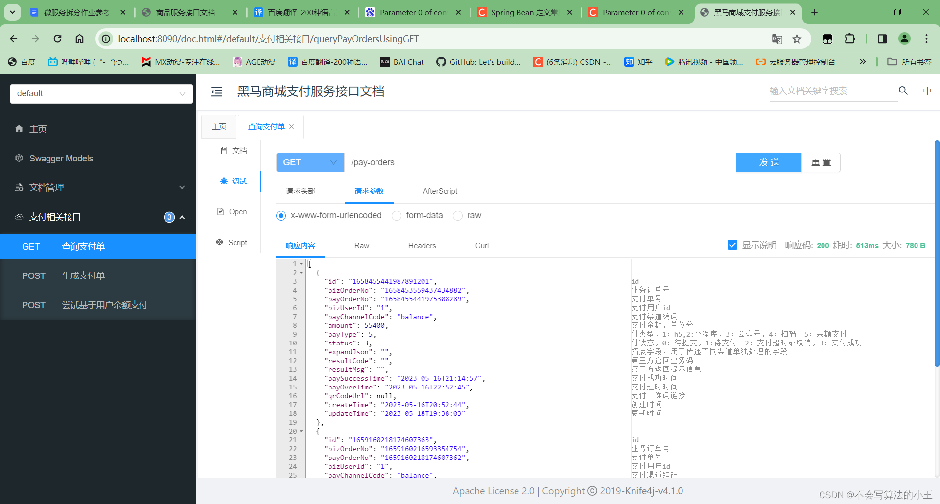940x504 pixels.
Task: Collapse the sidebar with the menu fold icon
Action: pyautogui.click(x=216, y=92)
